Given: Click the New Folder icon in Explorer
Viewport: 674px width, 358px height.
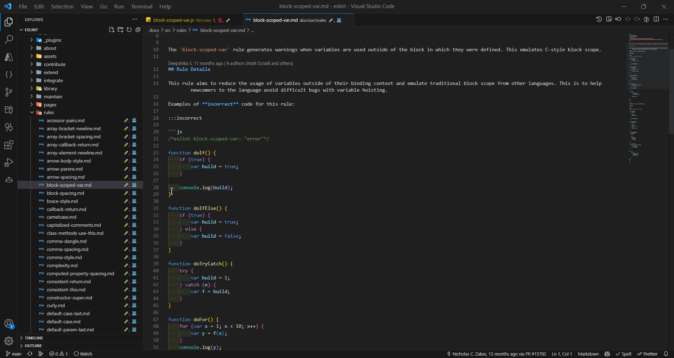Looking at the screenshot, I should (x=120, y=30).
